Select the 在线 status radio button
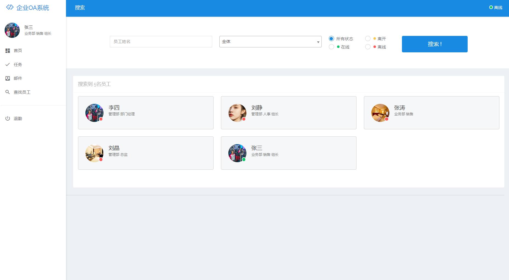The width and height of the screenshot is (509, 280). tap(331, 47)
